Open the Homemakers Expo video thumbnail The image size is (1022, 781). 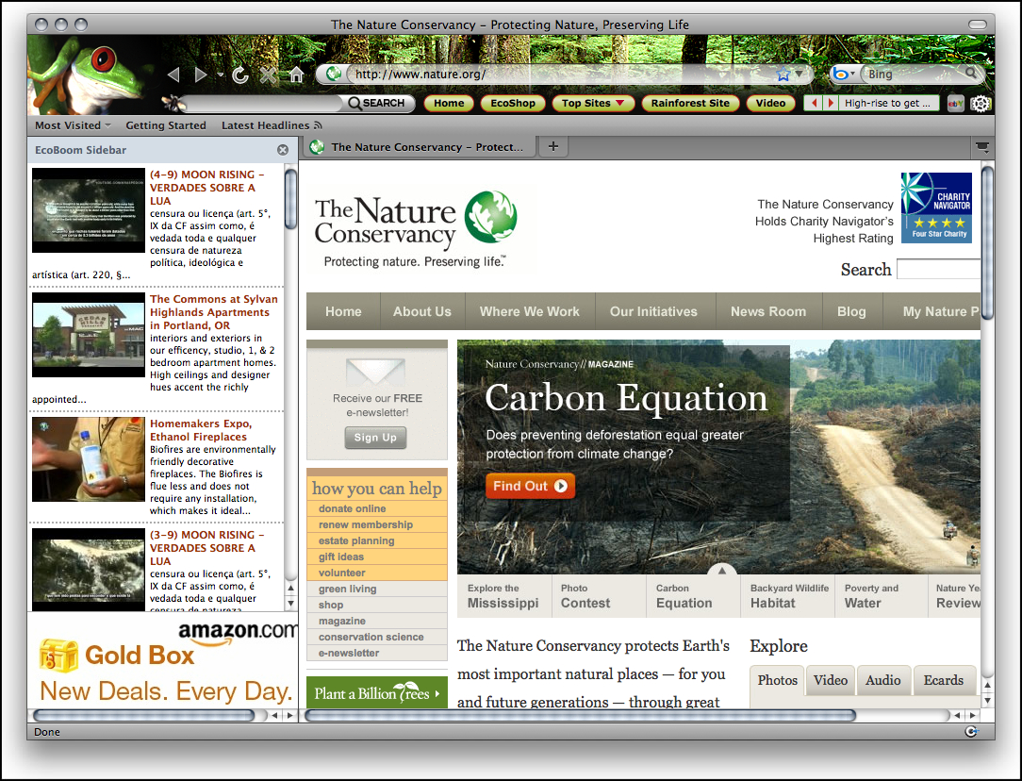pos(89,459)
